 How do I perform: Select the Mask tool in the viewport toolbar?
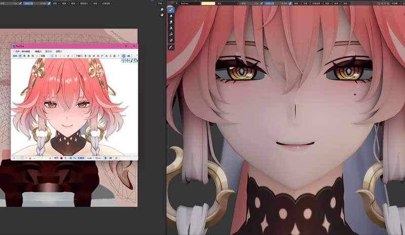tap(171, 40)
